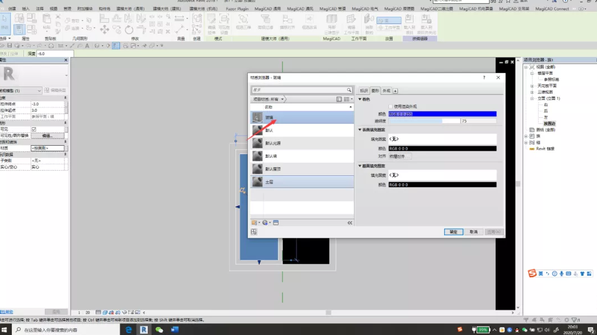Expand the ceiling plans node in project browser
597x335 pixels.
coord(532,86)
